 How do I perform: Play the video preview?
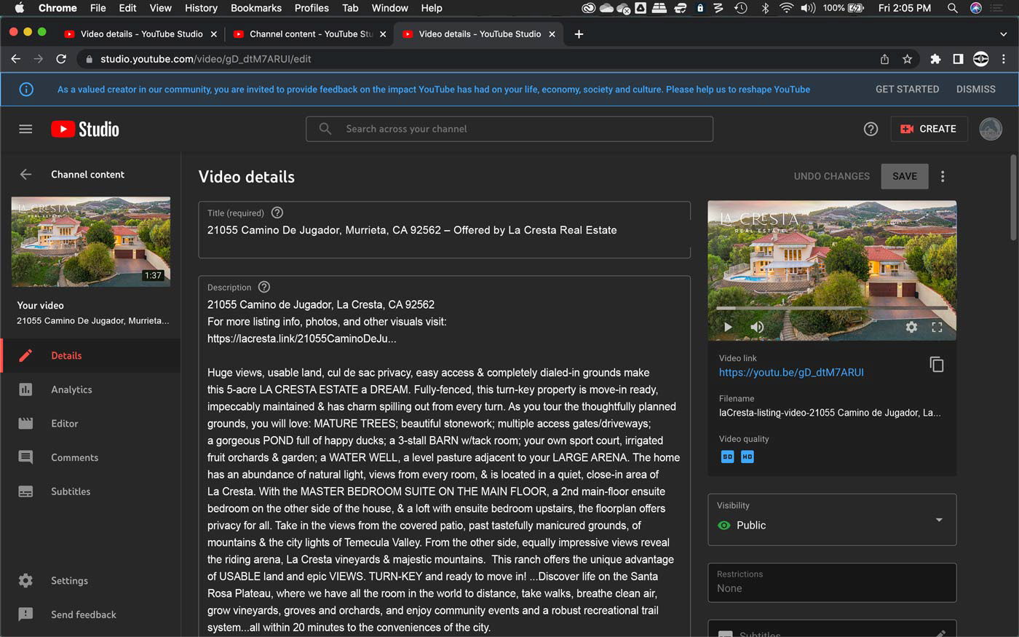click(727, 327)
